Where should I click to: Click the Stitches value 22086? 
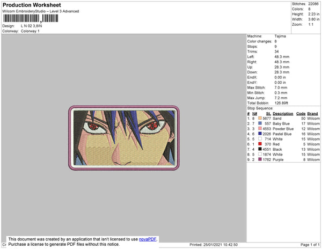click(x=313, y=4)
